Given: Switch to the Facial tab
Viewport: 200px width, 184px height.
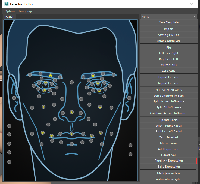Looking at the screenshot, I should click(9, 17).
